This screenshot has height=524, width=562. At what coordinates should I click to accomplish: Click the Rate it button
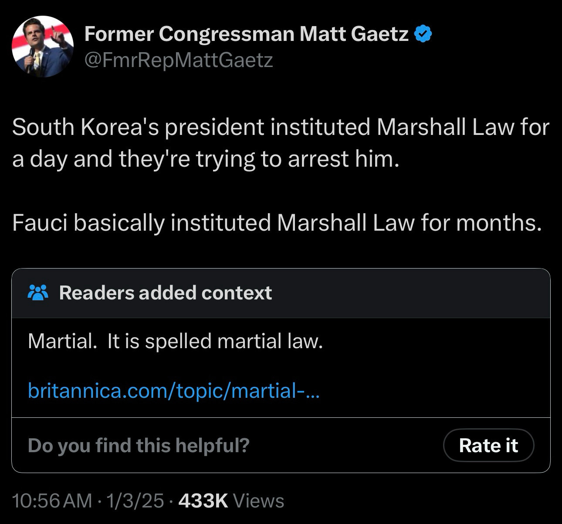tap(488, 445)
